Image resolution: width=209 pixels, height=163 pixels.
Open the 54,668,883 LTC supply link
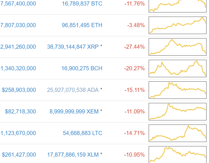tap(83, 133)
